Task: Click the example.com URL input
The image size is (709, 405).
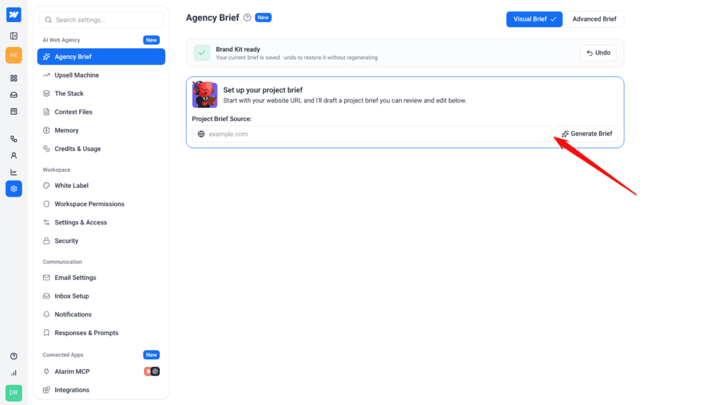Action: 372,134
